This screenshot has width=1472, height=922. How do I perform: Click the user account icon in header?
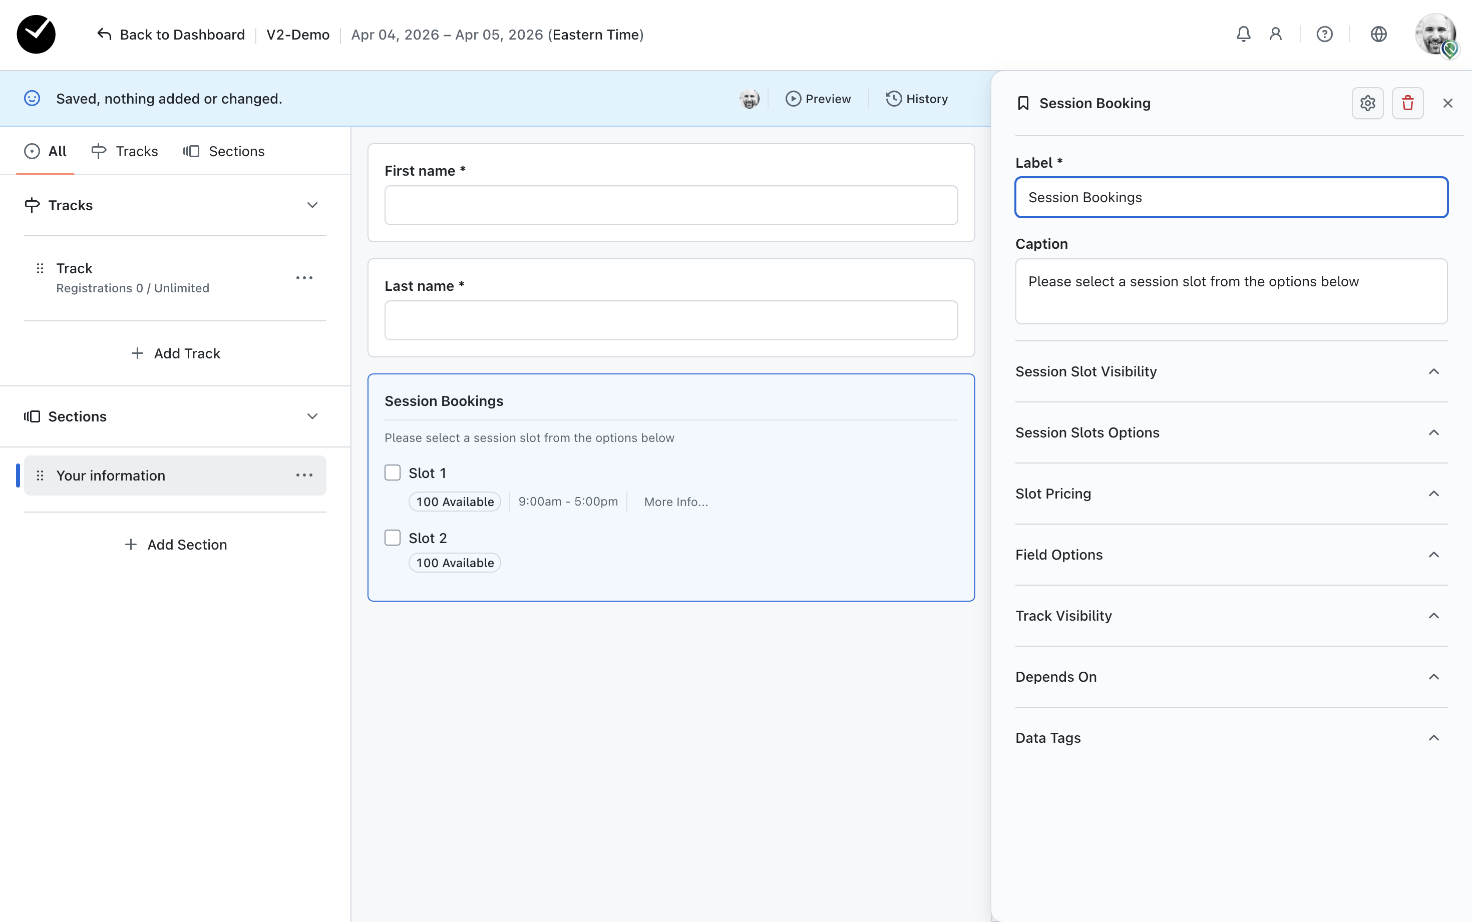tap(1275, 34)
